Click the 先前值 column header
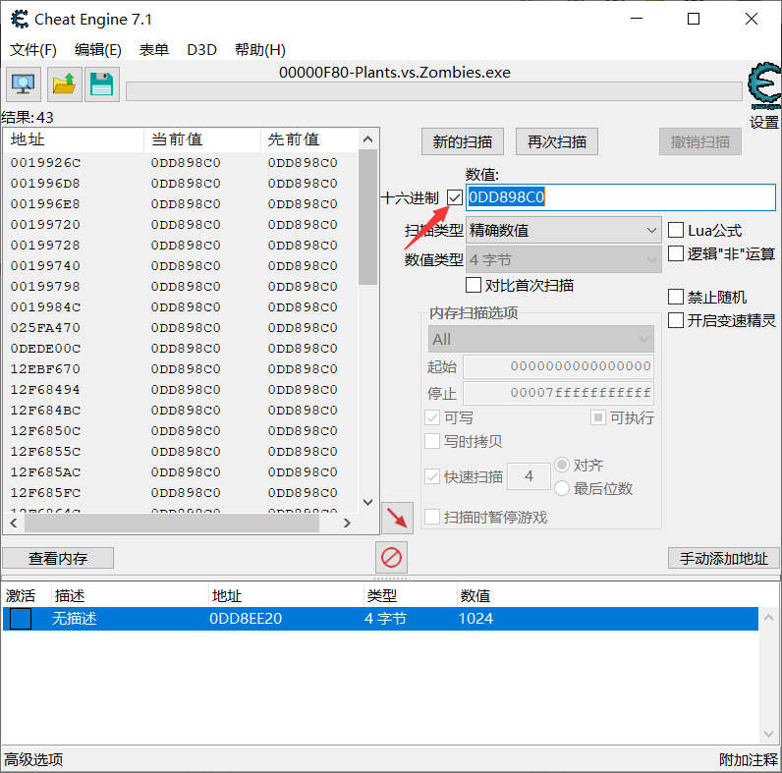This screenshot has height=773, width=782. tap(309, 139)
